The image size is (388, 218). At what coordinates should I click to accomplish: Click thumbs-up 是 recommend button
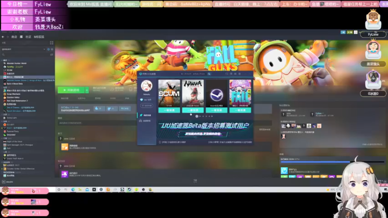point(99,109)
